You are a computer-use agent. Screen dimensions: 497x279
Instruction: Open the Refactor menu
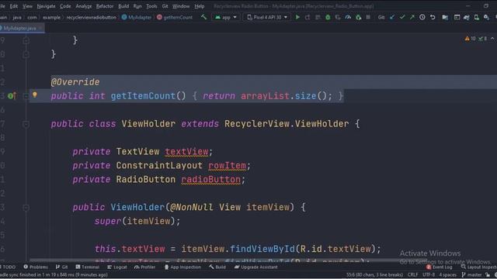tap(105, 6)
